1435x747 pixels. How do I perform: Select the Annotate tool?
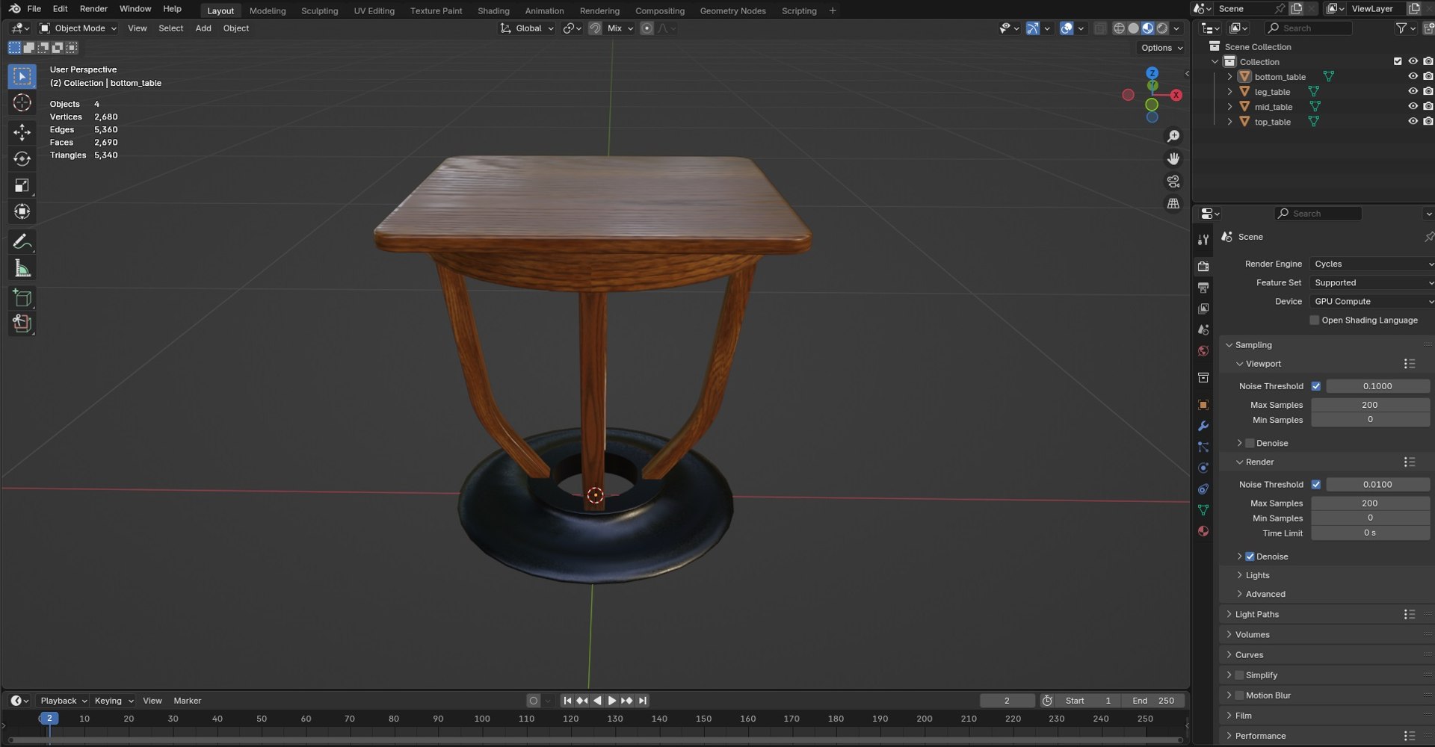(x=22, y=241)
